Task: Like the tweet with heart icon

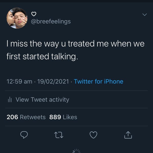Action: [x=94, y=135]
